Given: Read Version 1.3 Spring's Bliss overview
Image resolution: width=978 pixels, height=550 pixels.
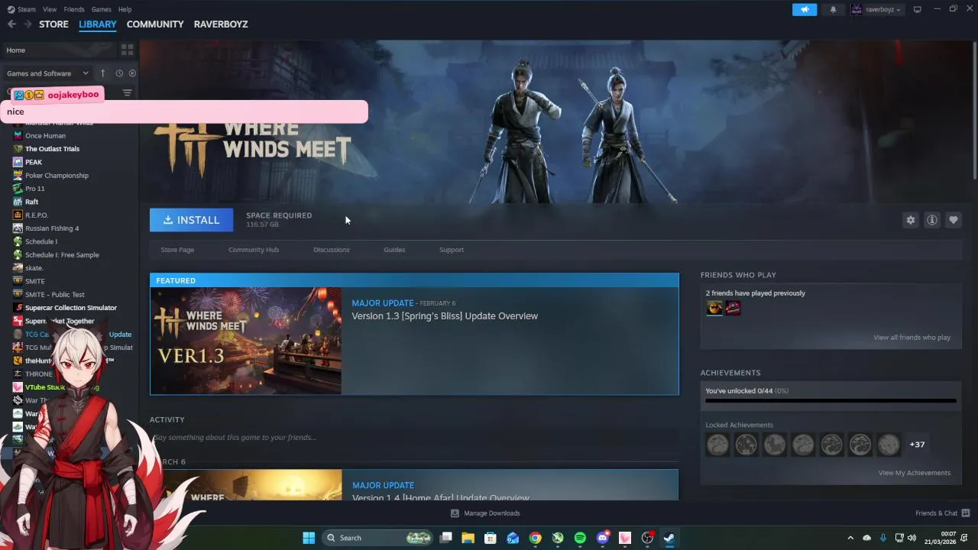Looking at the screenshot, I should pos(445,316).
